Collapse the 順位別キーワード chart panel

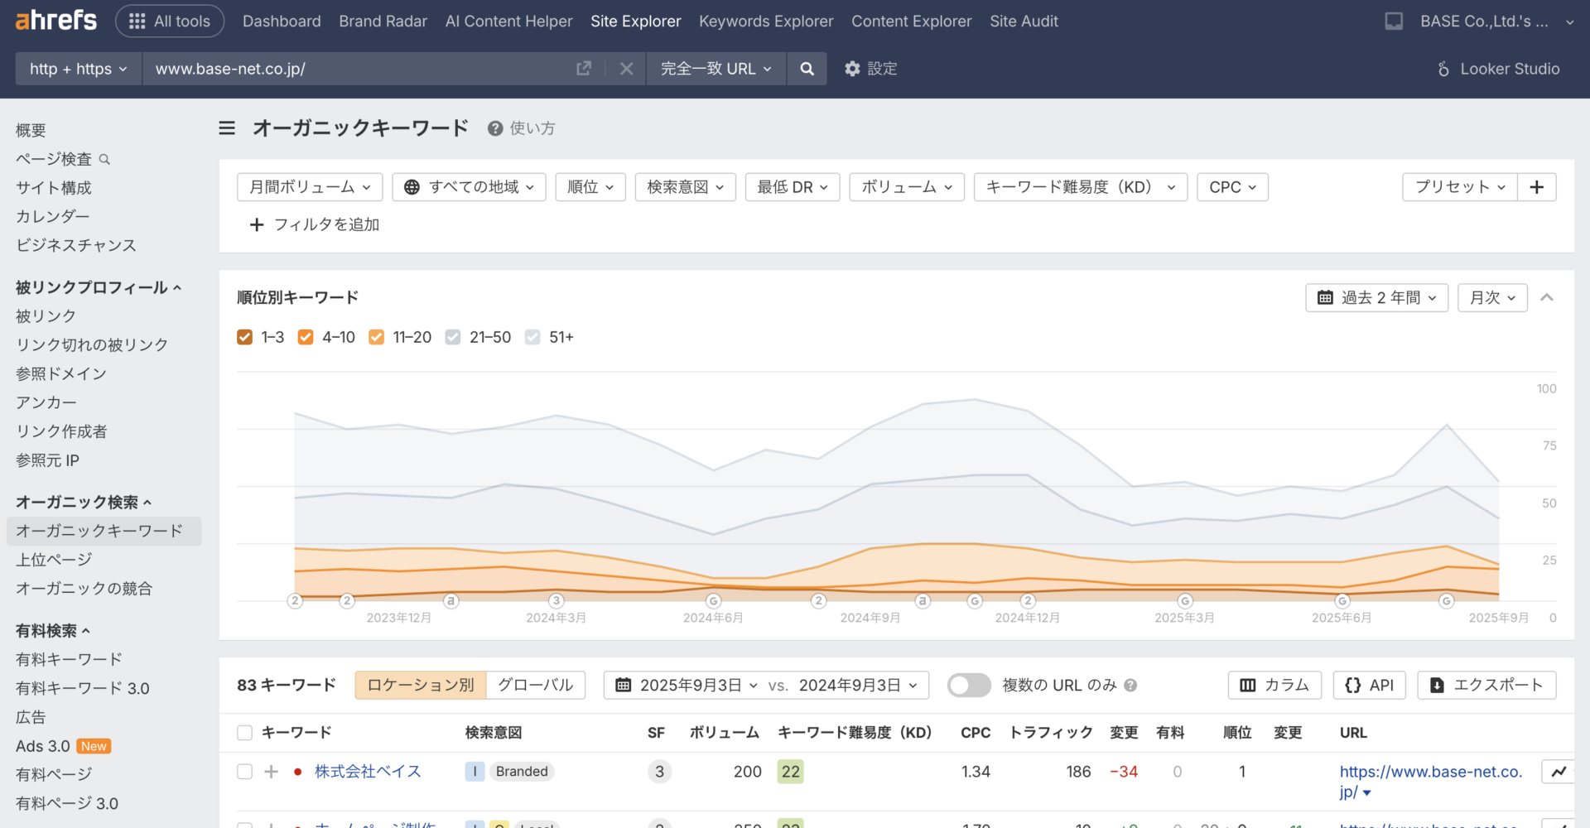tap(1546, 297)
